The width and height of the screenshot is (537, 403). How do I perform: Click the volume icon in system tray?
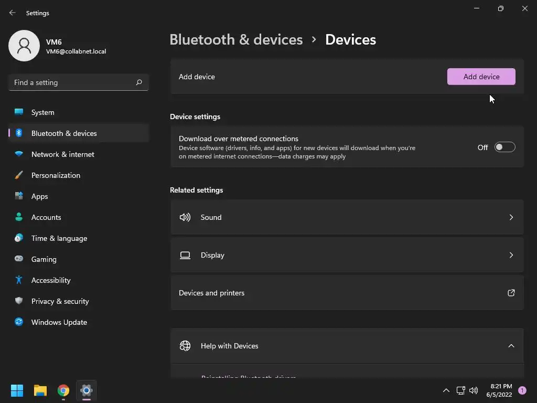coord(474,390)
